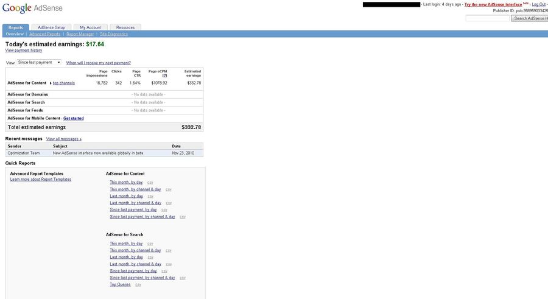Select the $332.78 total estimated earnings value

tap(191, 127)
